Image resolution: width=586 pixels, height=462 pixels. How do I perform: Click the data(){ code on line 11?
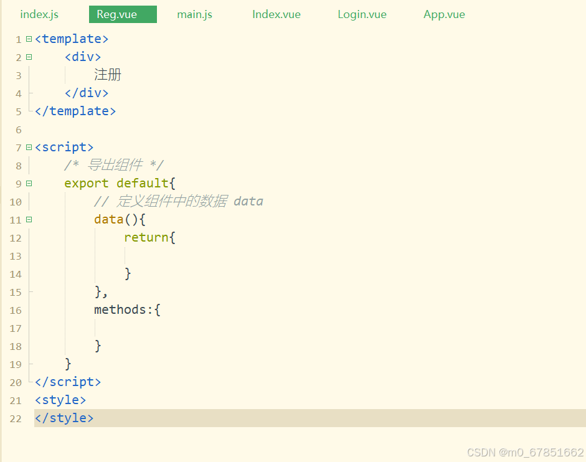click(120, 219)
